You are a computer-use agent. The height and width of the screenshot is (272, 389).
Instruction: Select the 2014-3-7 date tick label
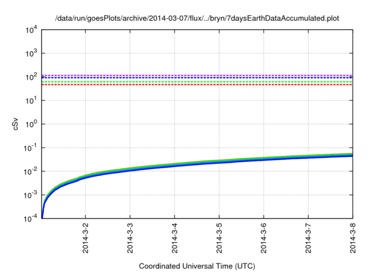click(308, 239)
